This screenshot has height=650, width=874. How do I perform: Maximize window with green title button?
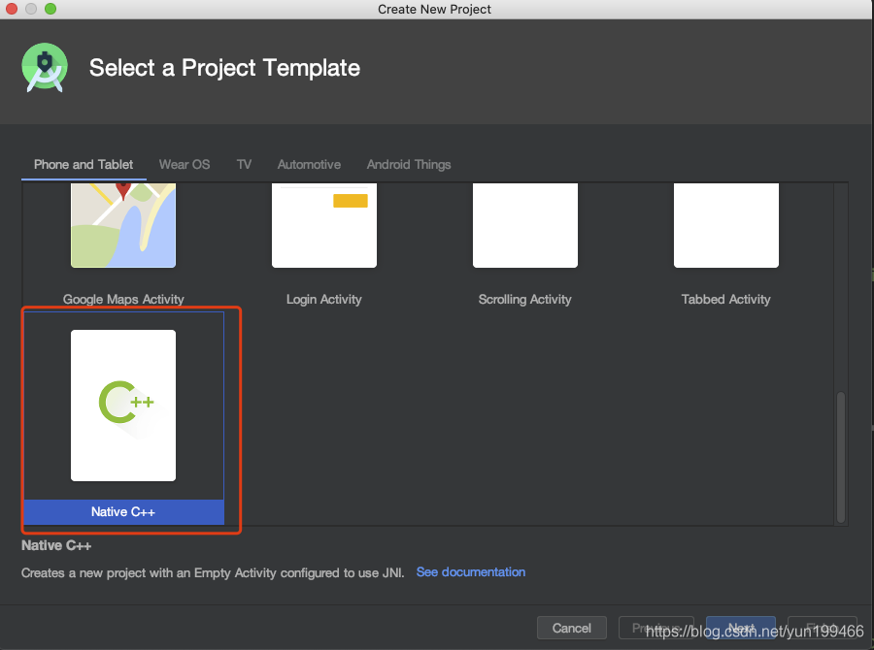tap(50, 9)
